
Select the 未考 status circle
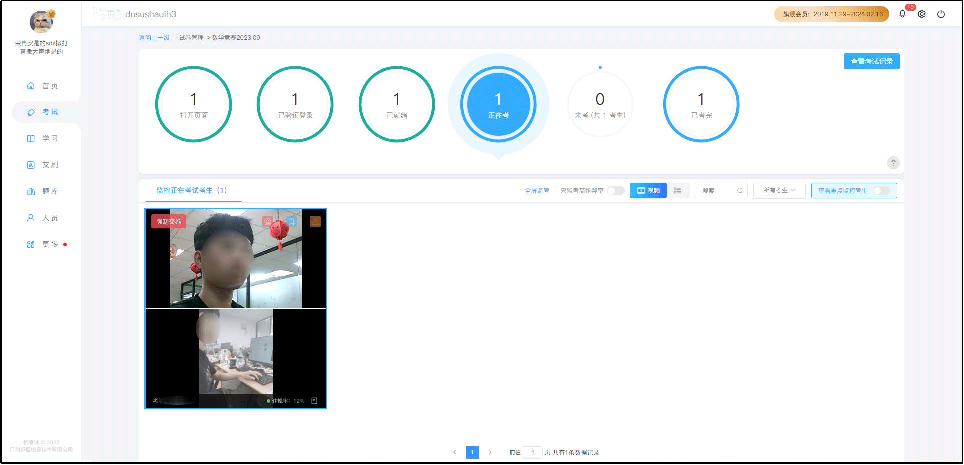pyautogui.click(x=600, y=104)
